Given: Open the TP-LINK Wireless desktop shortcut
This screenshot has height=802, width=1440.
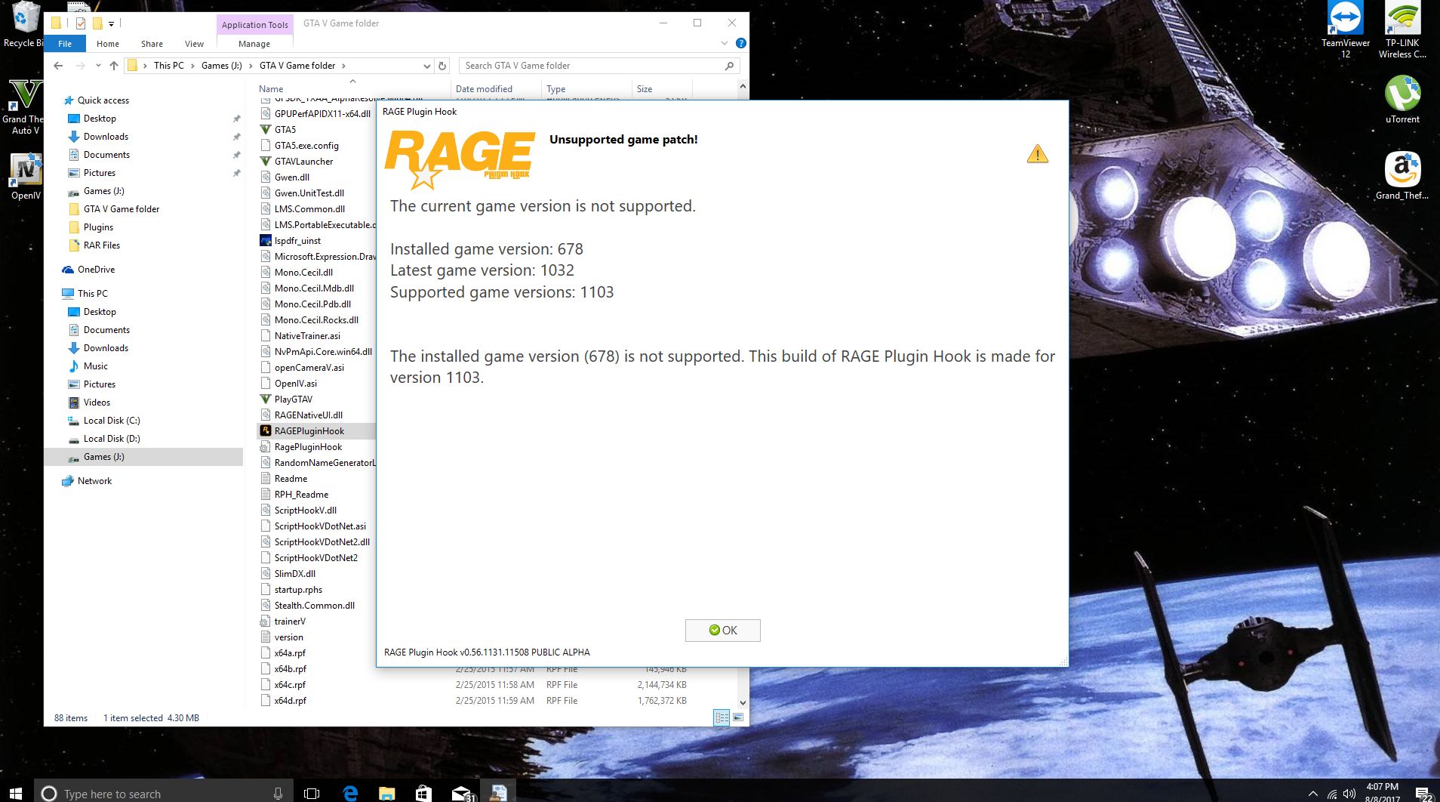Looking at the screenshot, I should click(1403, 30).
